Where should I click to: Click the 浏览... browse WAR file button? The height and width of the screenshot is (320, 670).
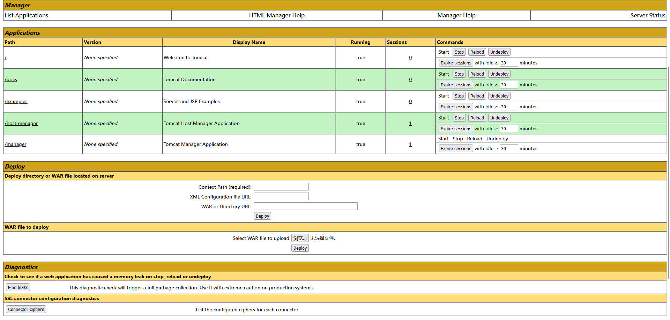point(300,238)
